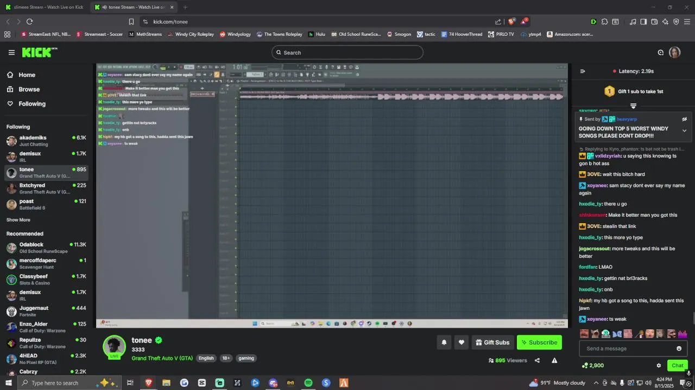Screen dimensions: 695x390
Task: Open a new browser tab
Action: (185, 7)
